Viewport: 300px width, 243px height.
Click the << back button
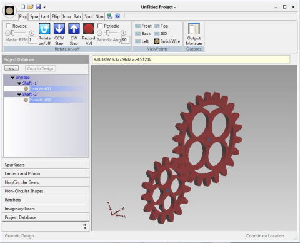coord(12,68)
